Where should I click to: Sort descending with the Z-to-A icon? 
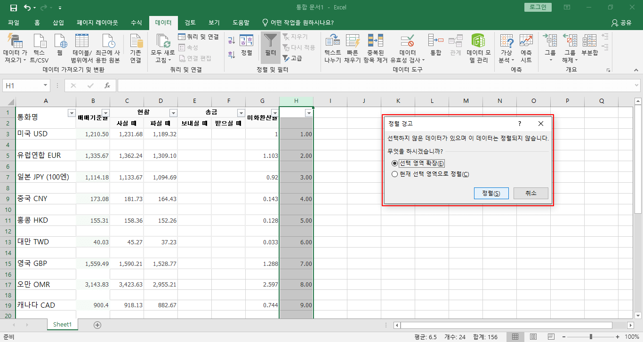click(231, 54)
